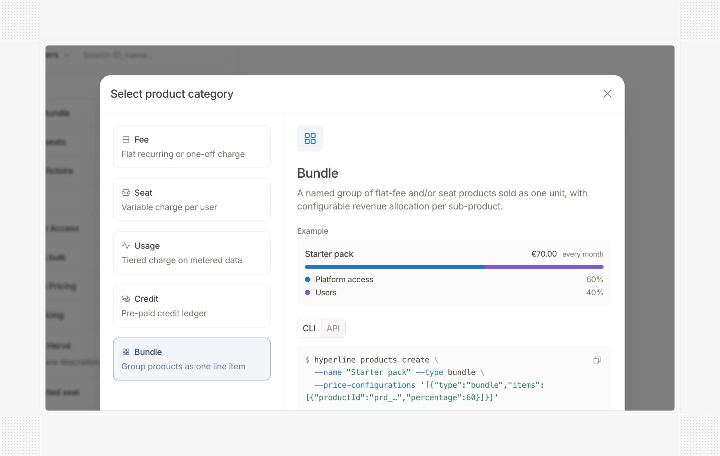Select the Seat product category card
Image resolution: width=720 pixels, height=456 pixels.
pos(192,200)
